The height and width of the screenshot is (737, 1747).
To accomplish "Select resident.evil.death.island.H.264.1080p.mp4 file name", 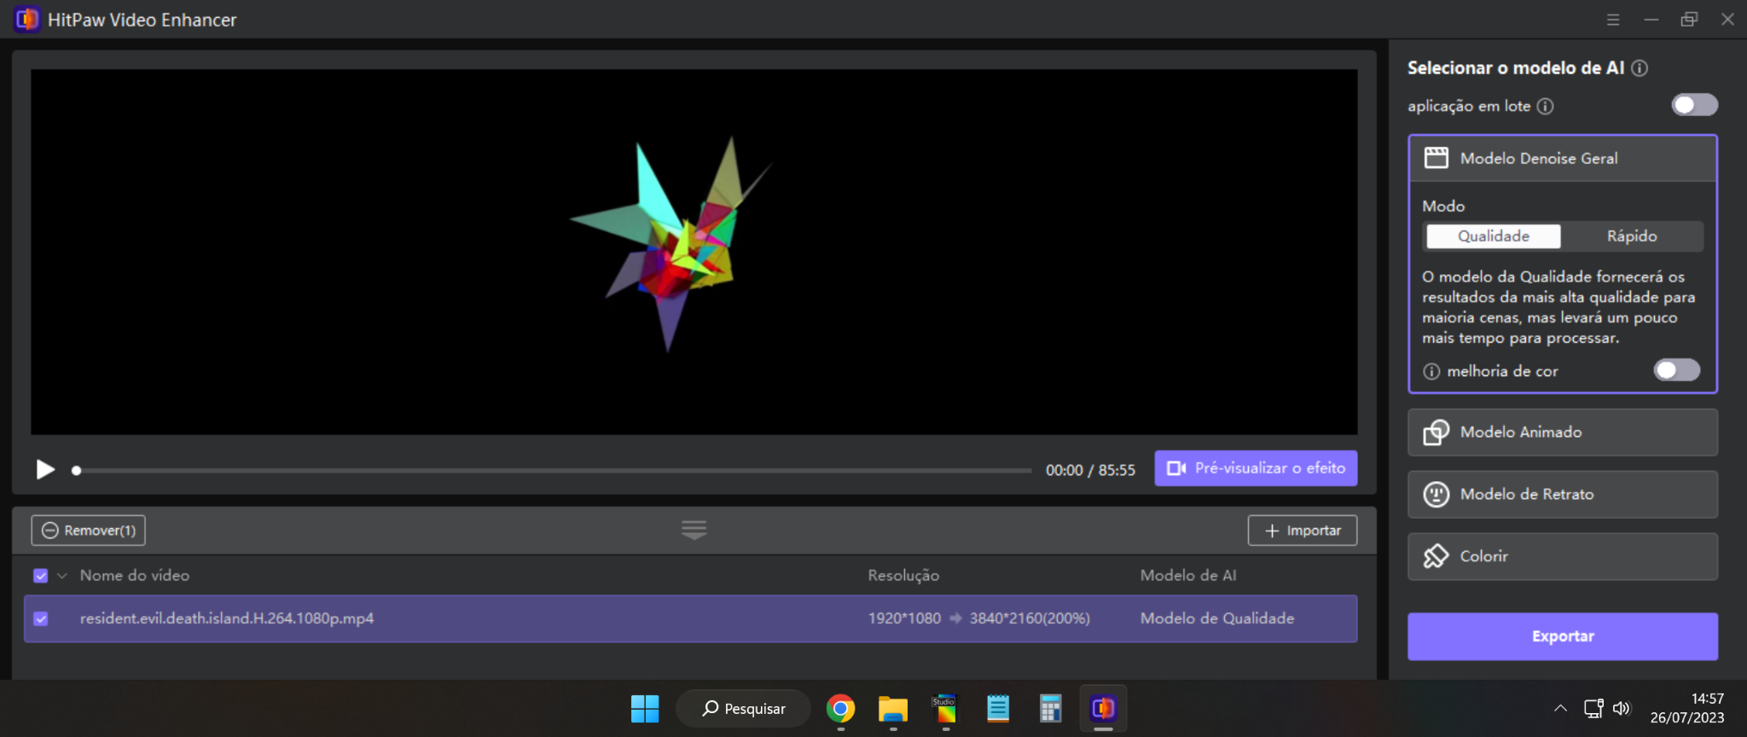I will click(227, 618).
